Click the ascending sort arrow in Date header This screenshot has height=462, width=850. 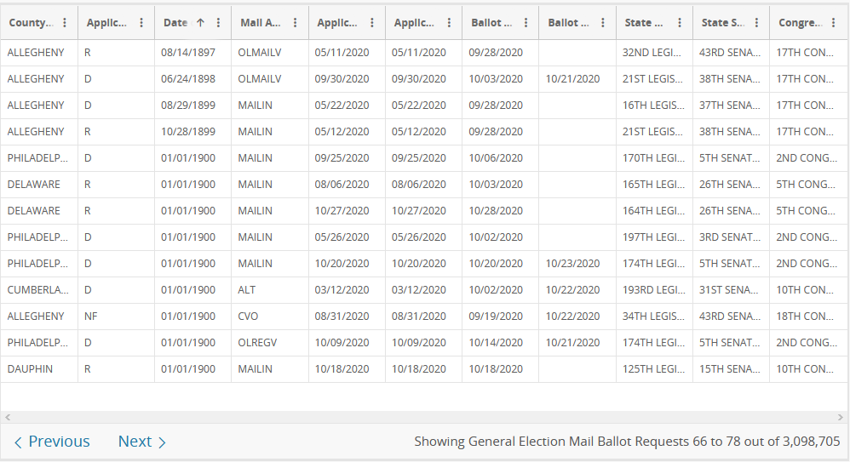(200, 23)
